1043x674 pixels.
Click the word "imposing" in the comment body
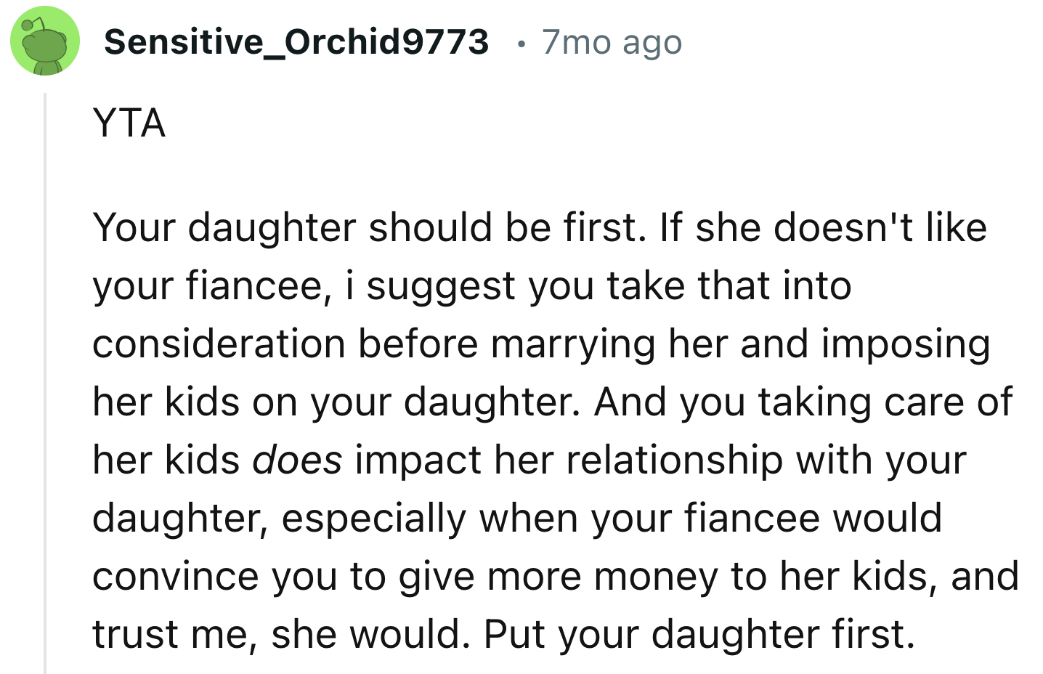click(906, 344)
